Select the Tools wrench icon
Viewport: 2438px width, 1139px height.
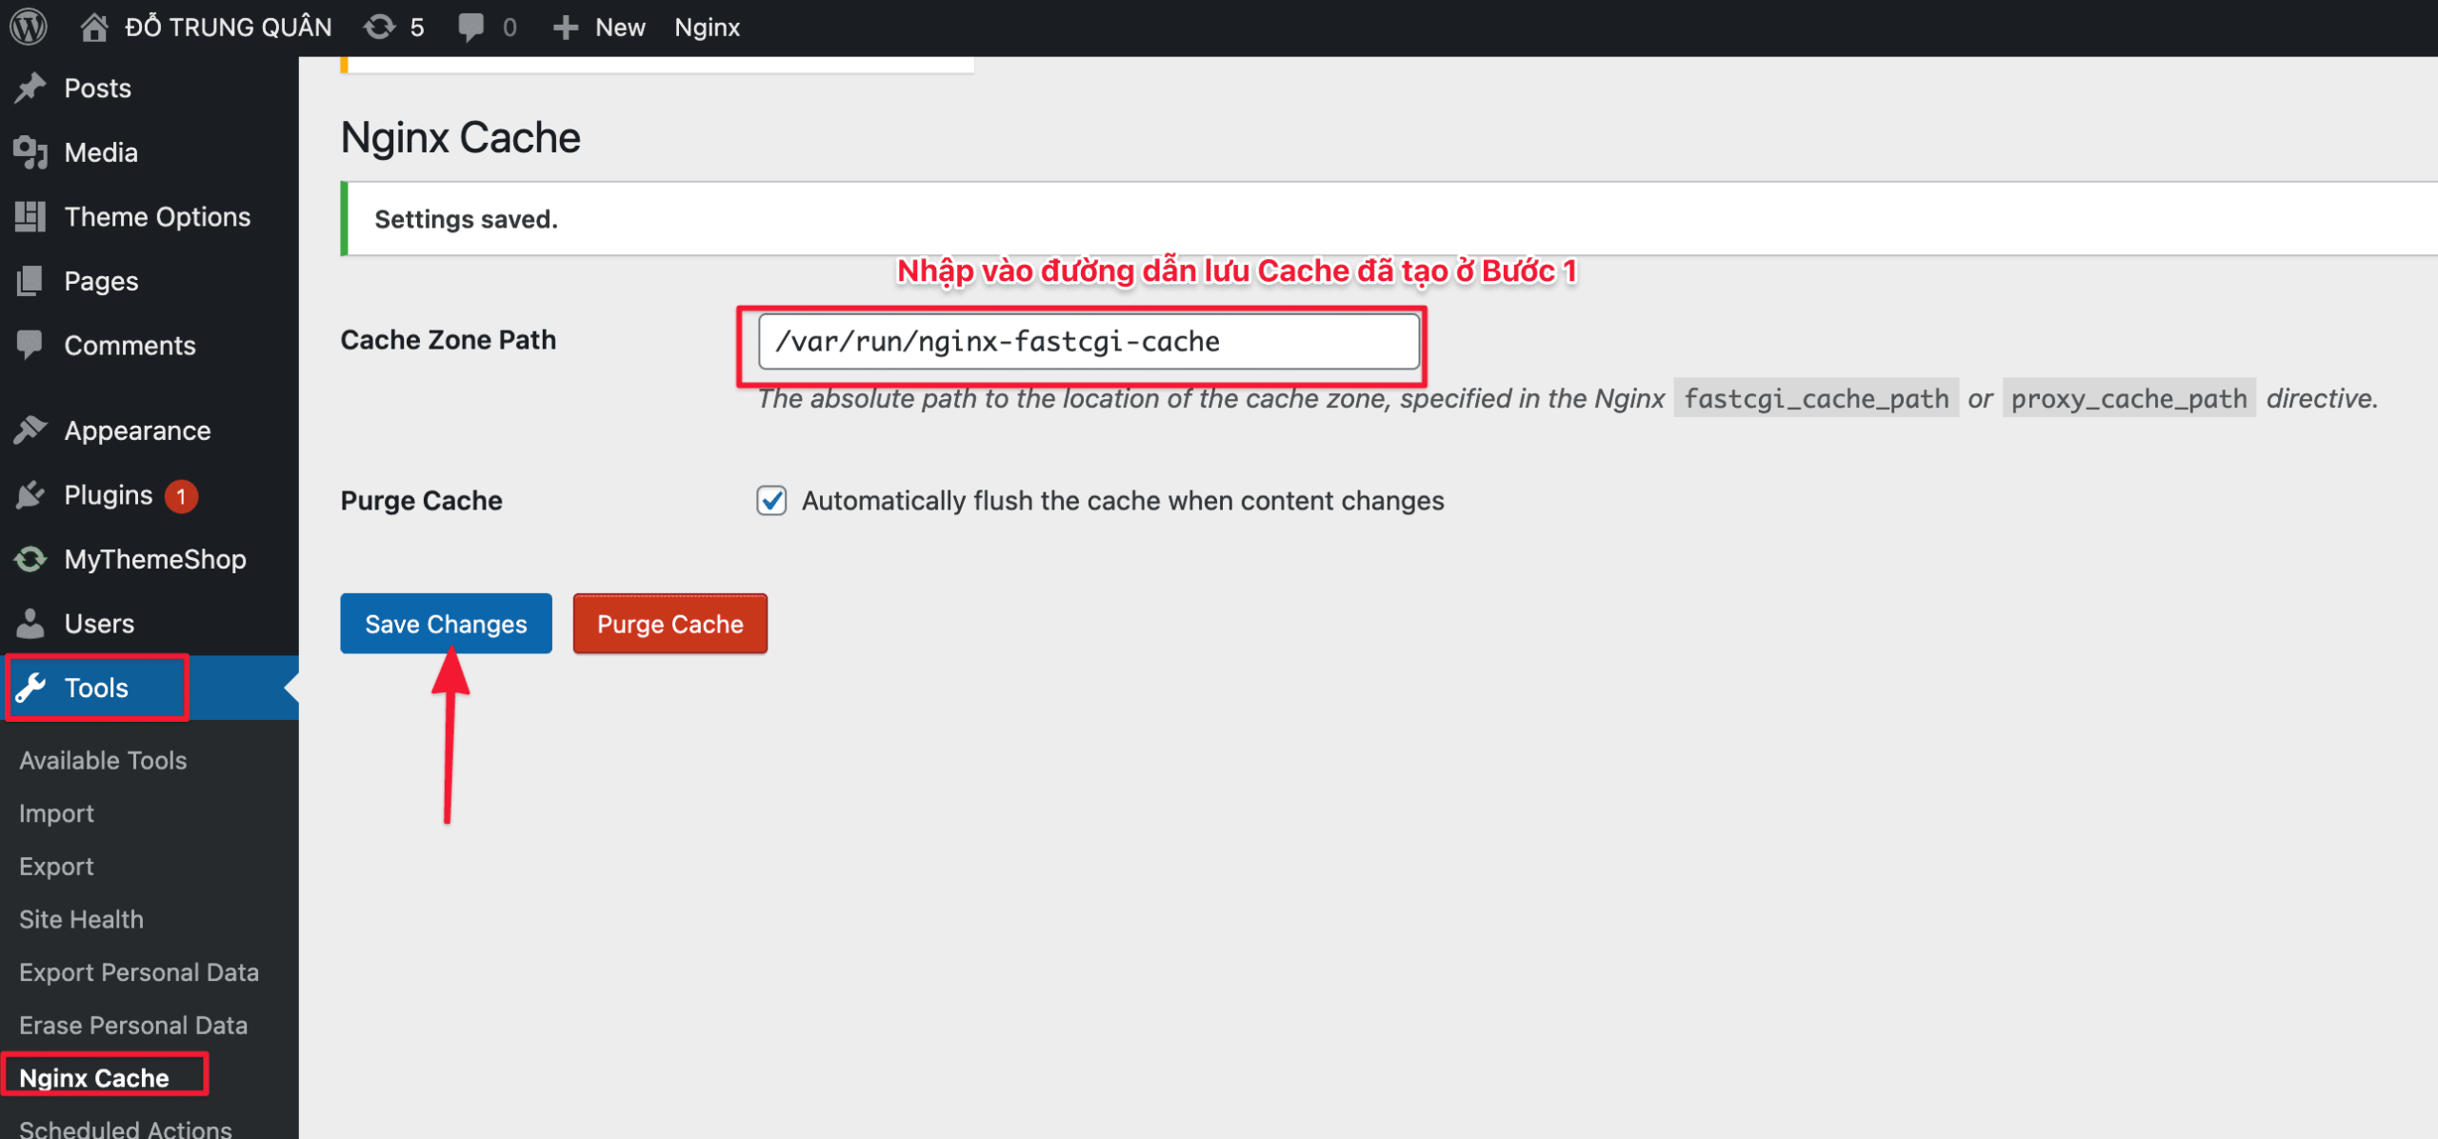point(31,688)
